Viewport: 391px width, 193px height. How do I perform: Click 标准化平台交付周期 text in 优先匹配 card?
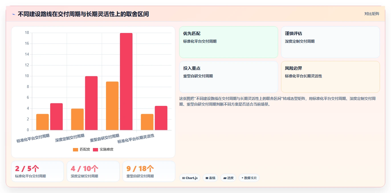pos(200,41)
